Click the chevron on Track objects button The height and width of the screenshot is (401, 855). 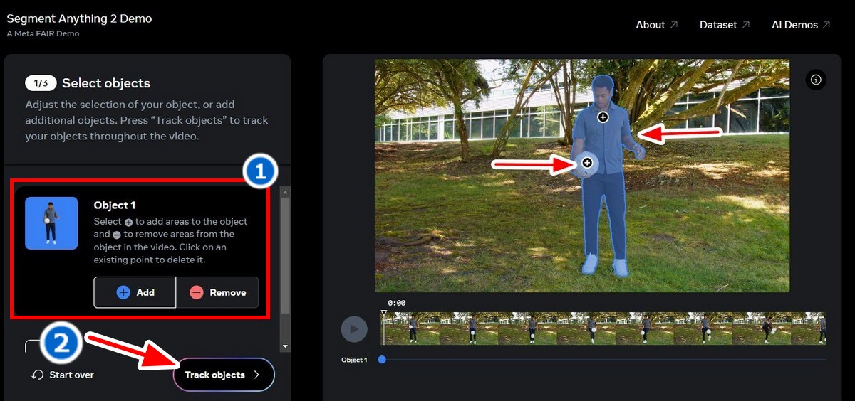coord(256,375)
